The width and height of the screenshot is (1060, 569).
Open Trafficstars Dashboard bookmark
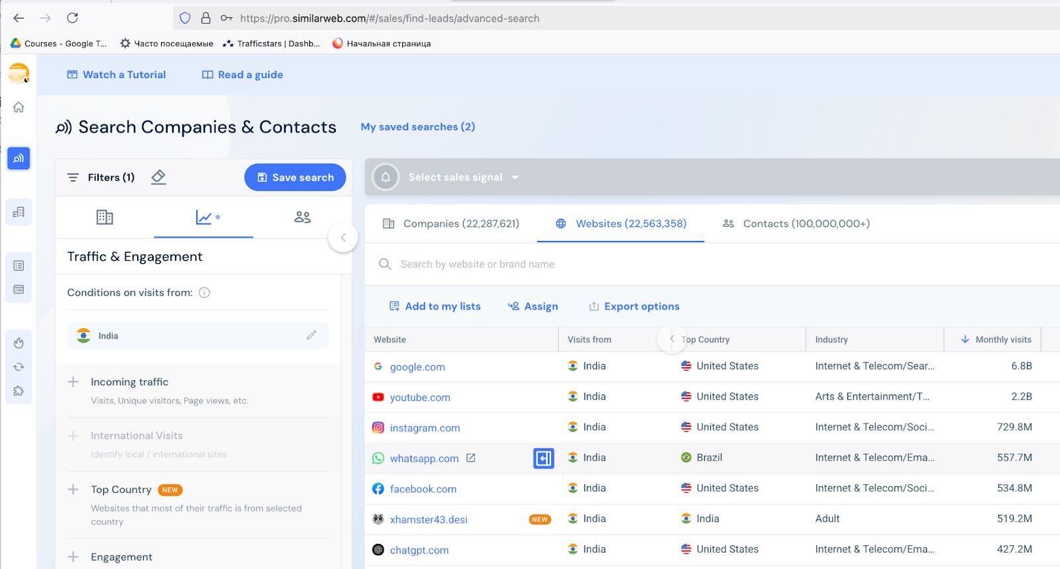coord(271,44)
